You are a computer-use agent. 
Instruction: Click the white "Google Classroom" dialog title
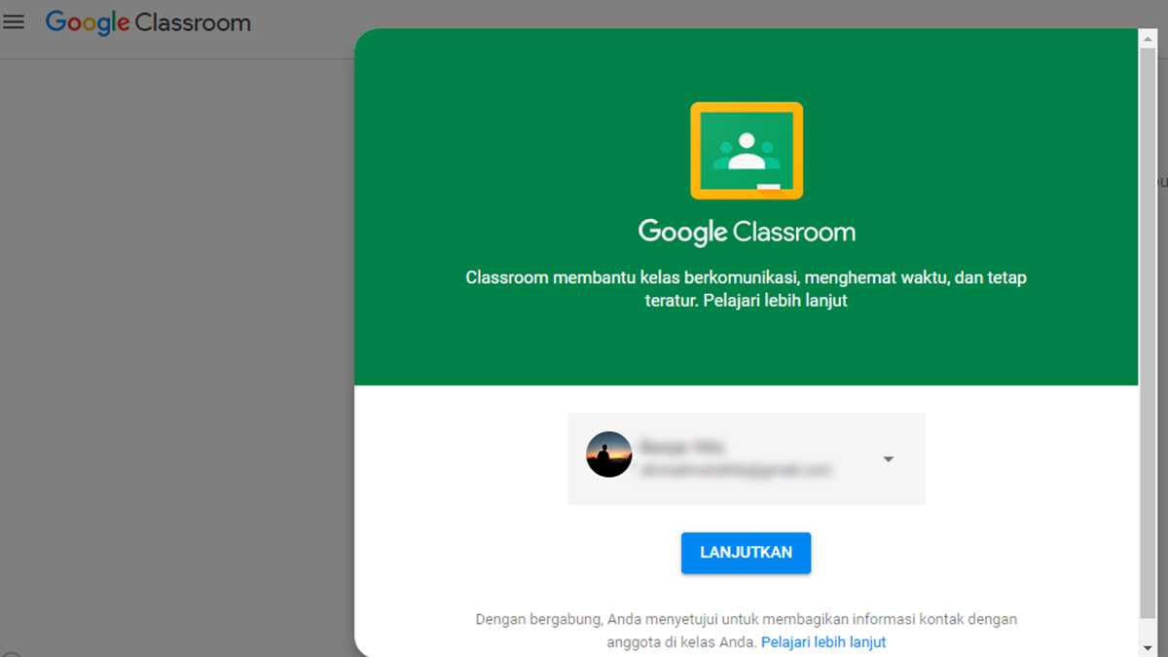(x=747, y=232)
